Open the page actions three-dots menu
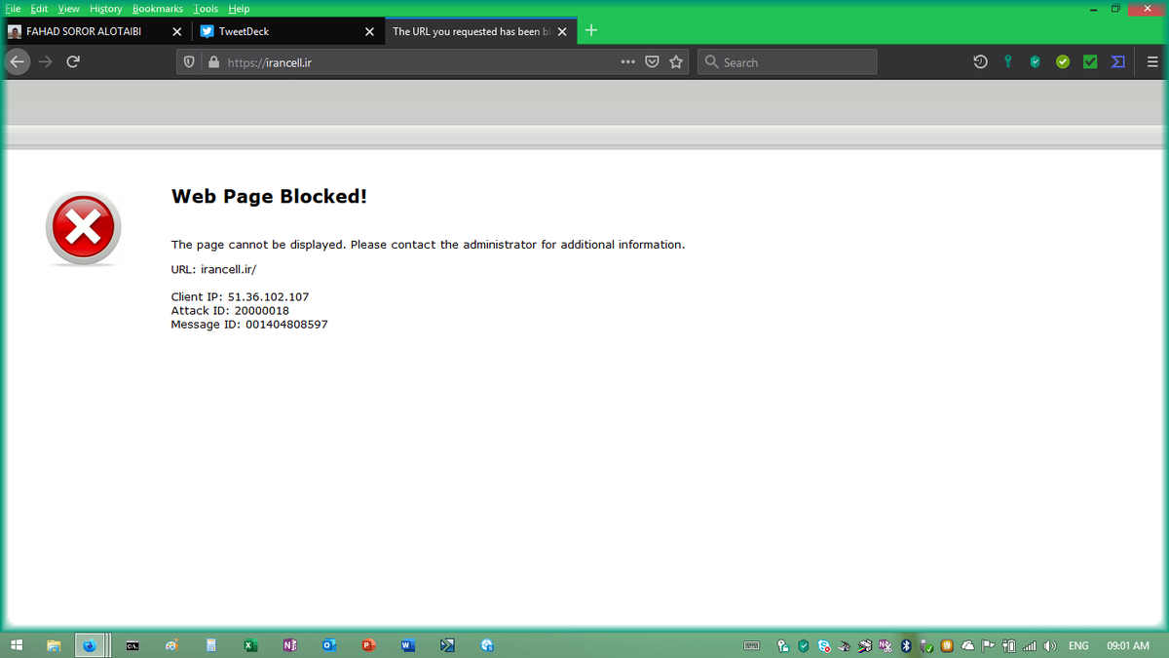The image size is (1169, 658). coord(628,62)
